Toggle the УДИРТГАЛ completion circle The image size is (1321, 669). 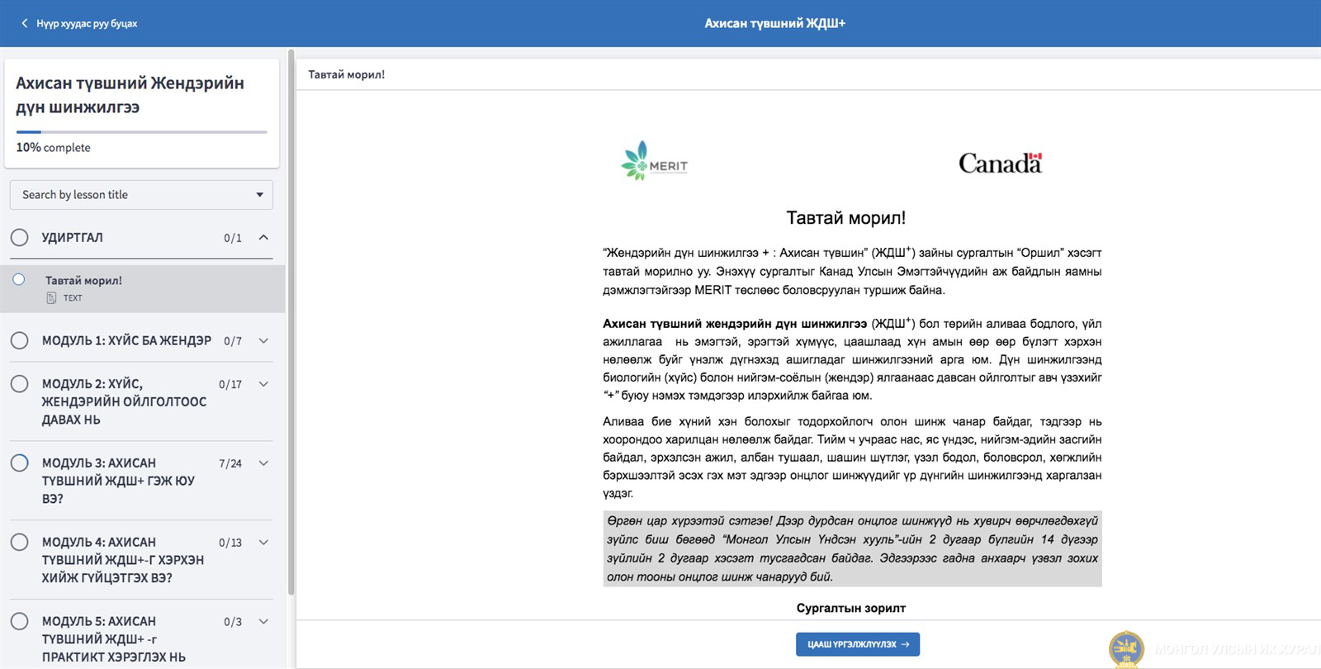click(20, 238)
